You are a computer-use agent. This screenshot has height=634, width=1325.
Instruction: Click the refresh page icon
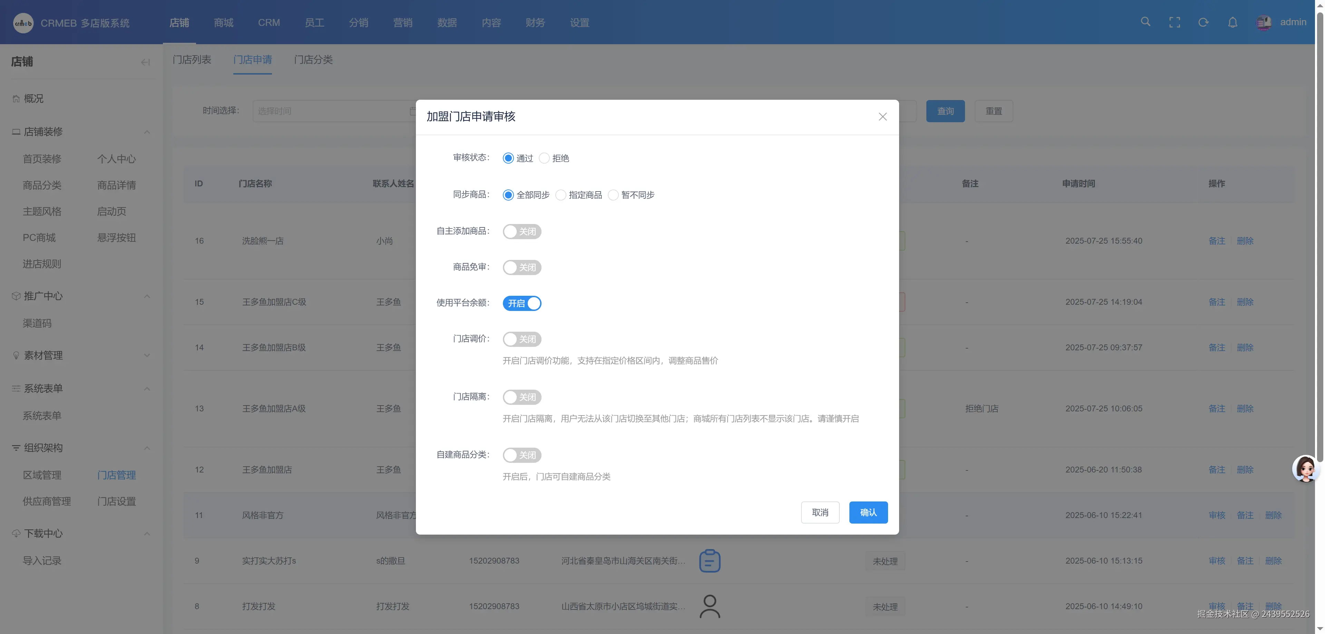click(x=1203, y=22)
